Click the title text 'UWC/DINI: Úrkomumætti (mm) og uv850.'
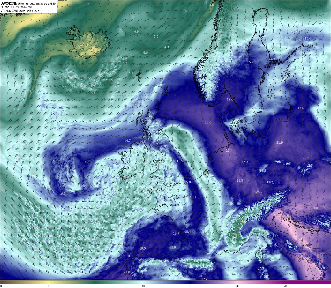This screenshot has width=331, height=288. [x=28, y=4]
